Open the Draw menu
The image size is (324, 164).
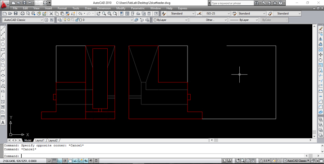click(x=88, y=8)
